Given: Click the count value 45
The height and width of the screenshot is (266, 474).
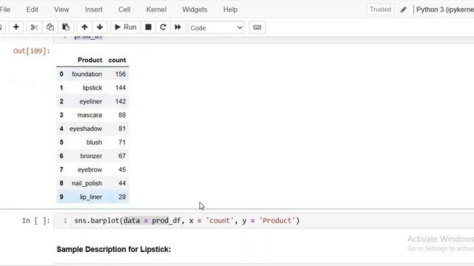Looking at the screenshot, I should click(x=121, y=169).
